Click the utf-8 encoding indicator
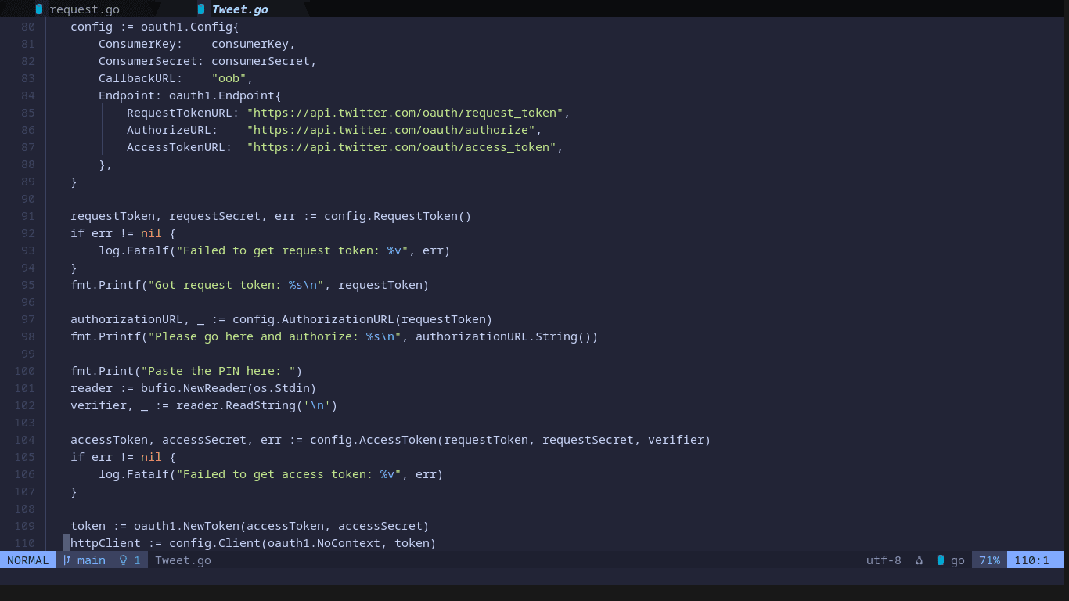Image resolution: width=1069 pixels, height=601 pixels. (884, 560)
